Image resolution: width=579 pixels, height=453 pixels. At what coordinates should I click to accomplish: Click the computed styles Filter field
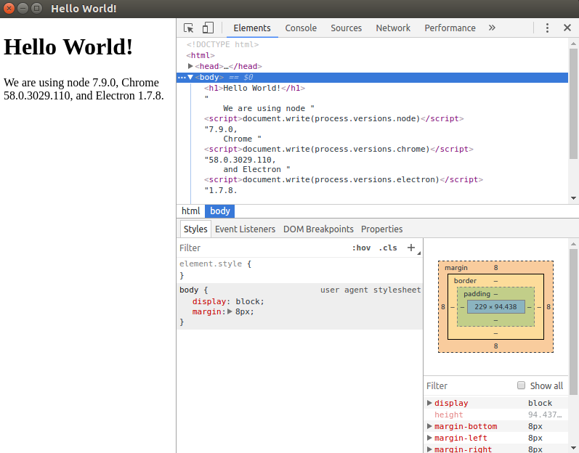[x=469, y=386]
